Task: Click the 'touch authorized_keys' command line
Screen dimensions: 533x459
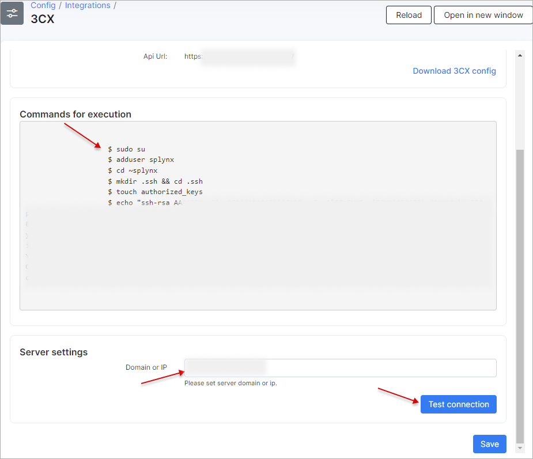Action: point(155,192)
